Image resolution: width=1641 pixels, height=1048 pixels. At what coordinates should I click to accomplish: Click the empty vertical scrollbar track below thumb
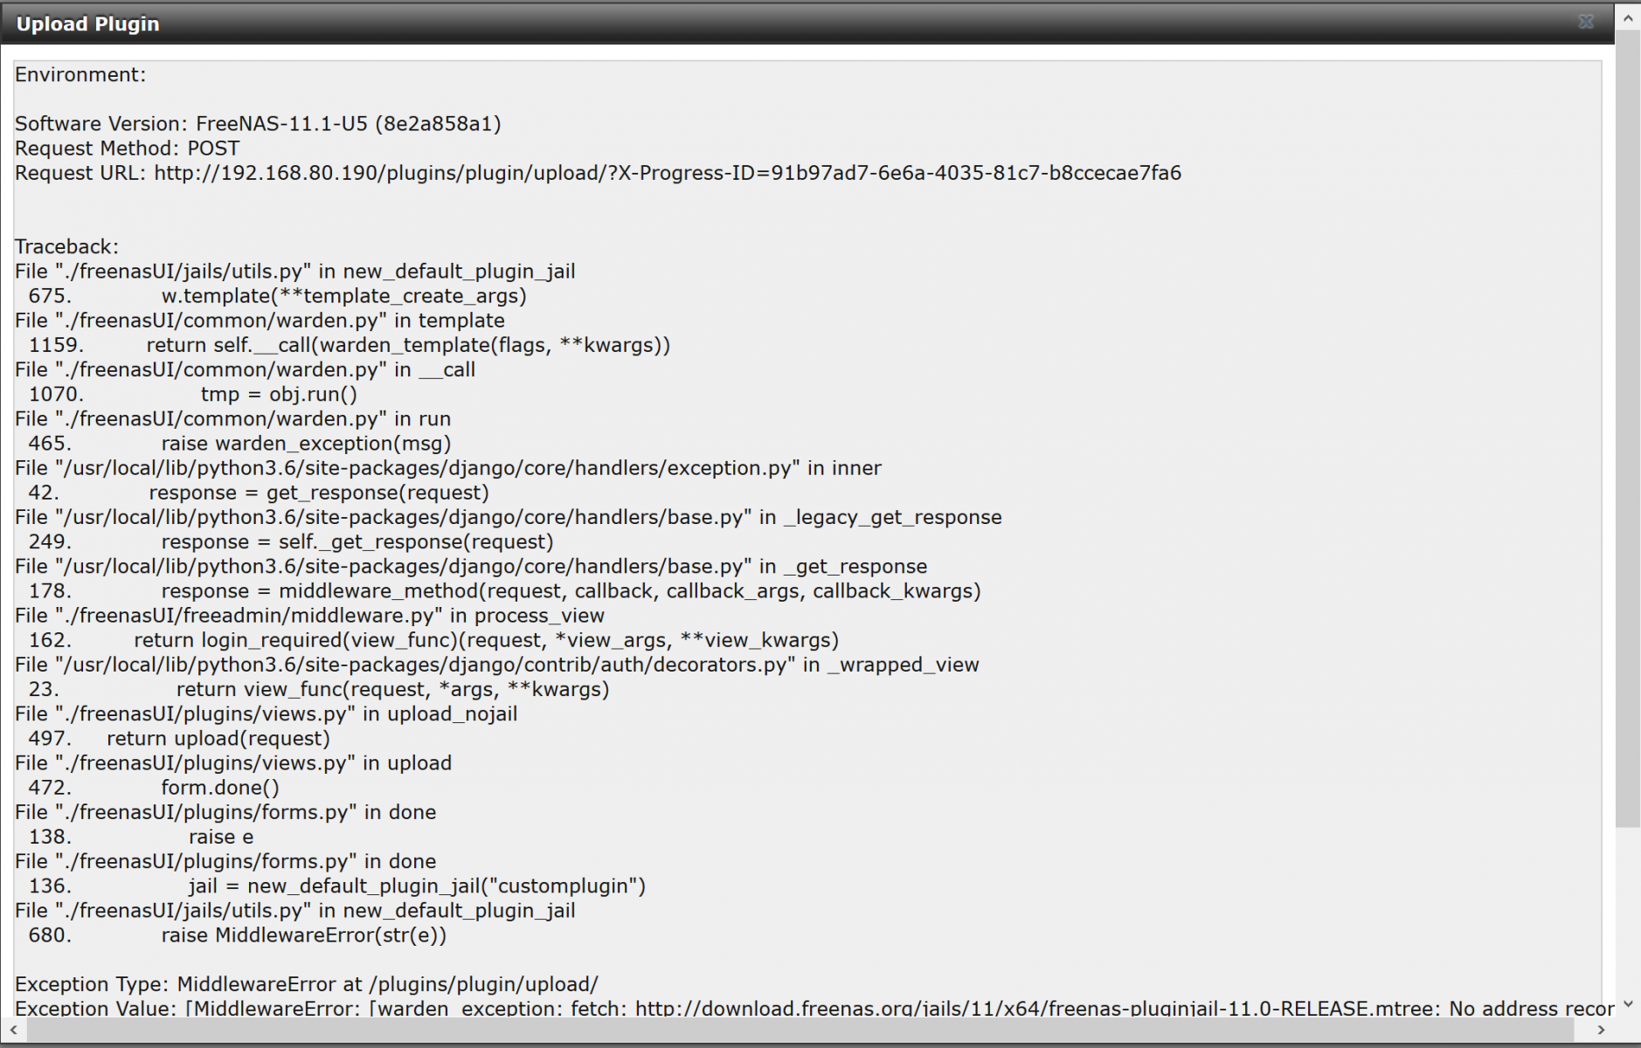(1627, 910)
